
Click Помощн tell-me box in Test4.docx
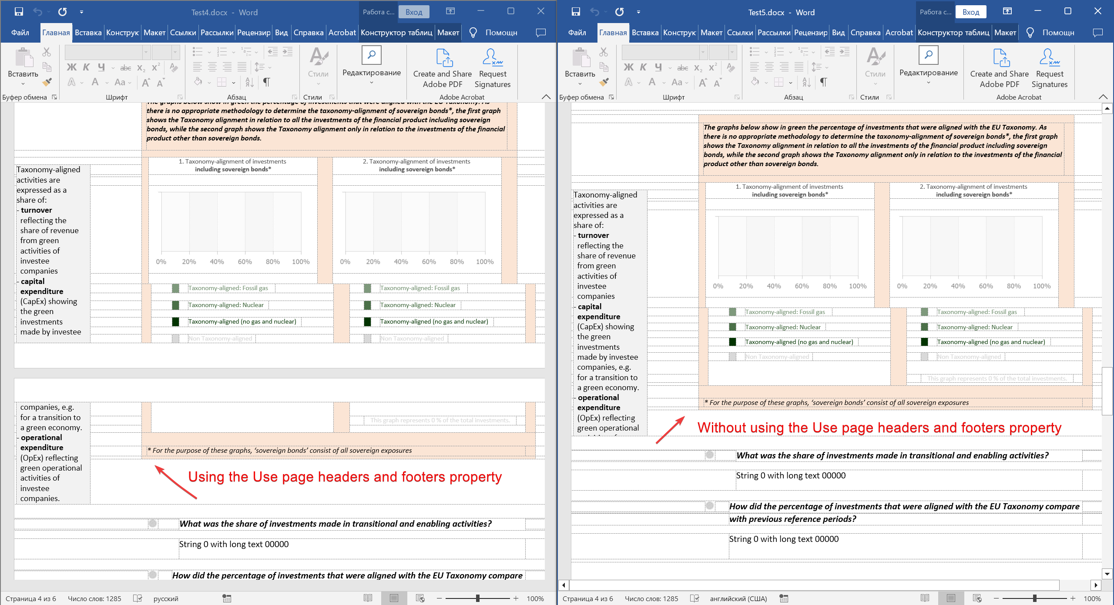(501, 33)
